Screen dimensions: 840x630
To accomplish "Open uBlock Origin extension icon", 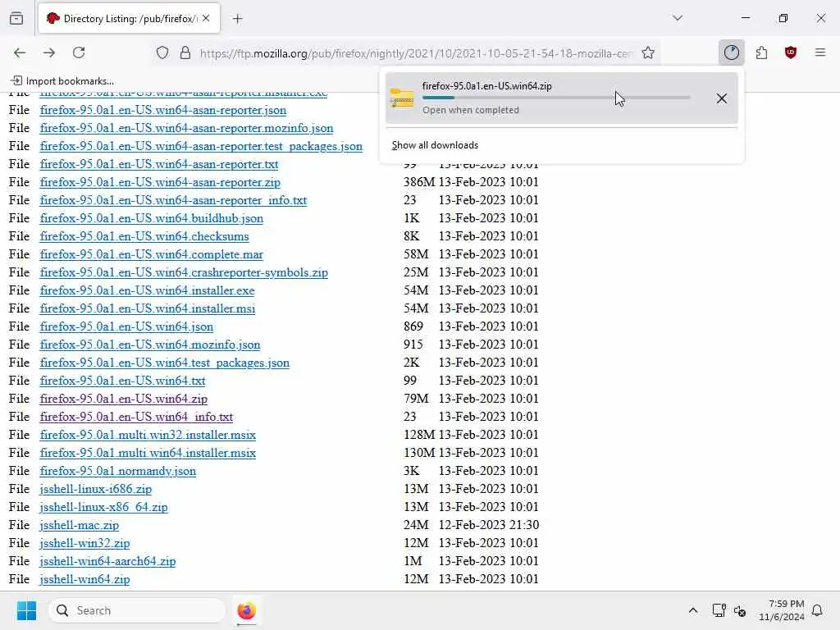I will (791, 52).
